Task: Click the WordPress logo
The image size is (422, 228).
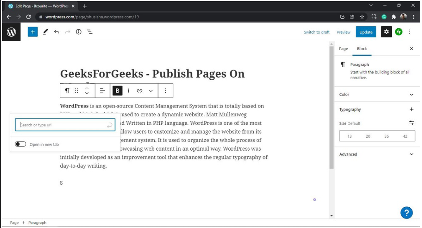Action: (11, 32)
